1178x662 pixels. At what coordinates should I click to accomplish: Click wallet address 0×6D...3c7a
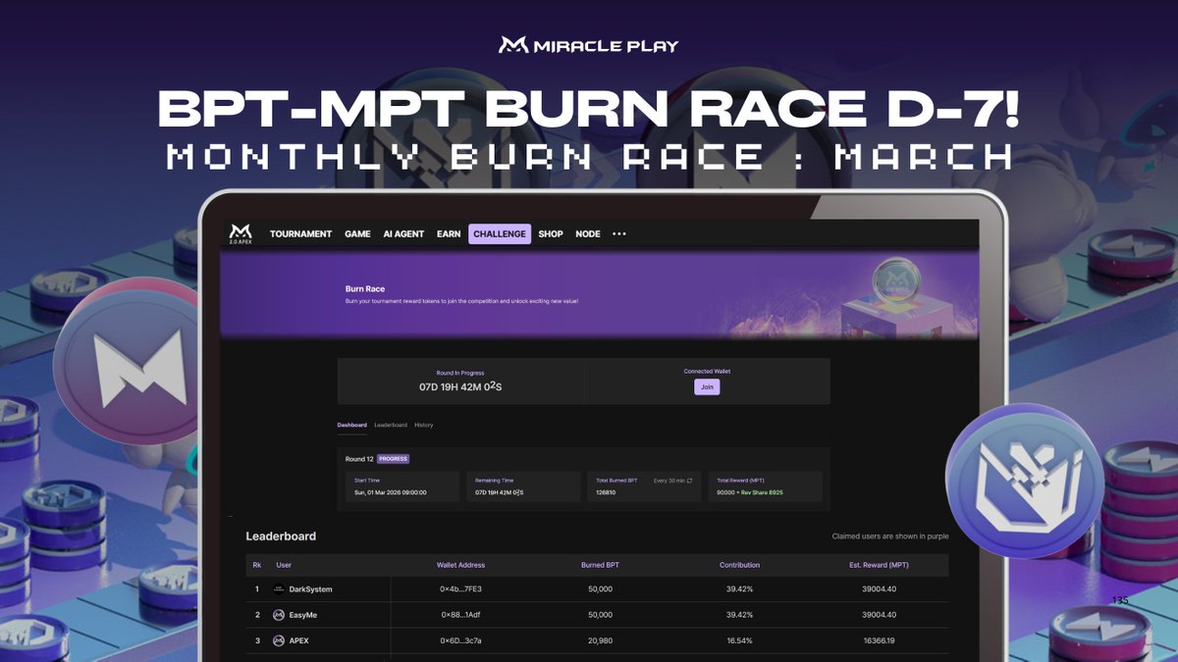(x=460, y=640)
